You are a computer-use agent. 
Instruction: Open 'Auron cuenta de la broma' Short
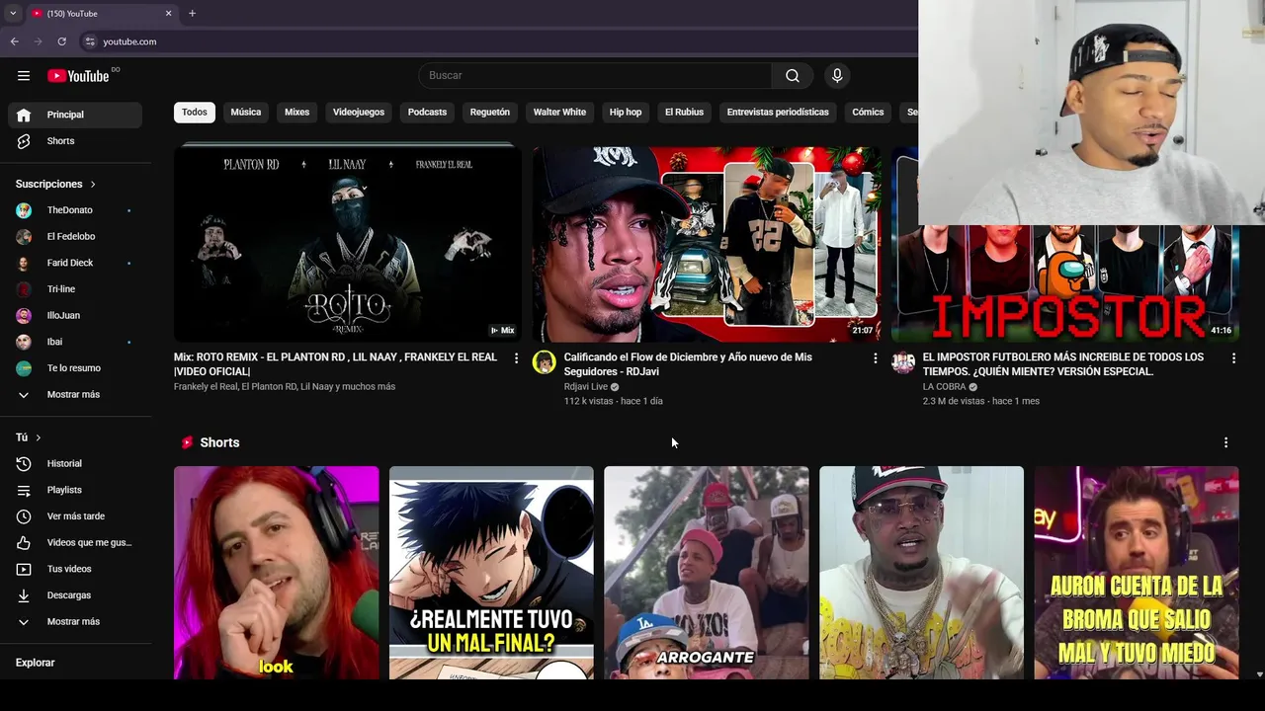pos(1137,573)
